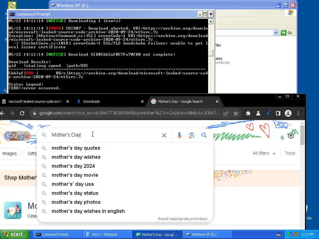
Task: Click Go button in Windows XP explorer
Action: tap(286, 32)
